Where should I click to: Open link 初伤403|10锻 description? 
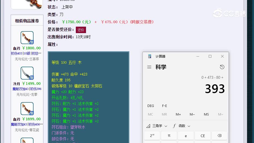(x=26, y=53)
